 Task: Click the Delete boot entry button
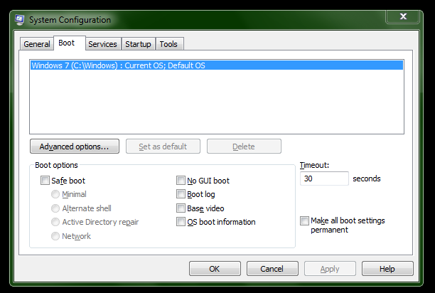tap(244, 146)
